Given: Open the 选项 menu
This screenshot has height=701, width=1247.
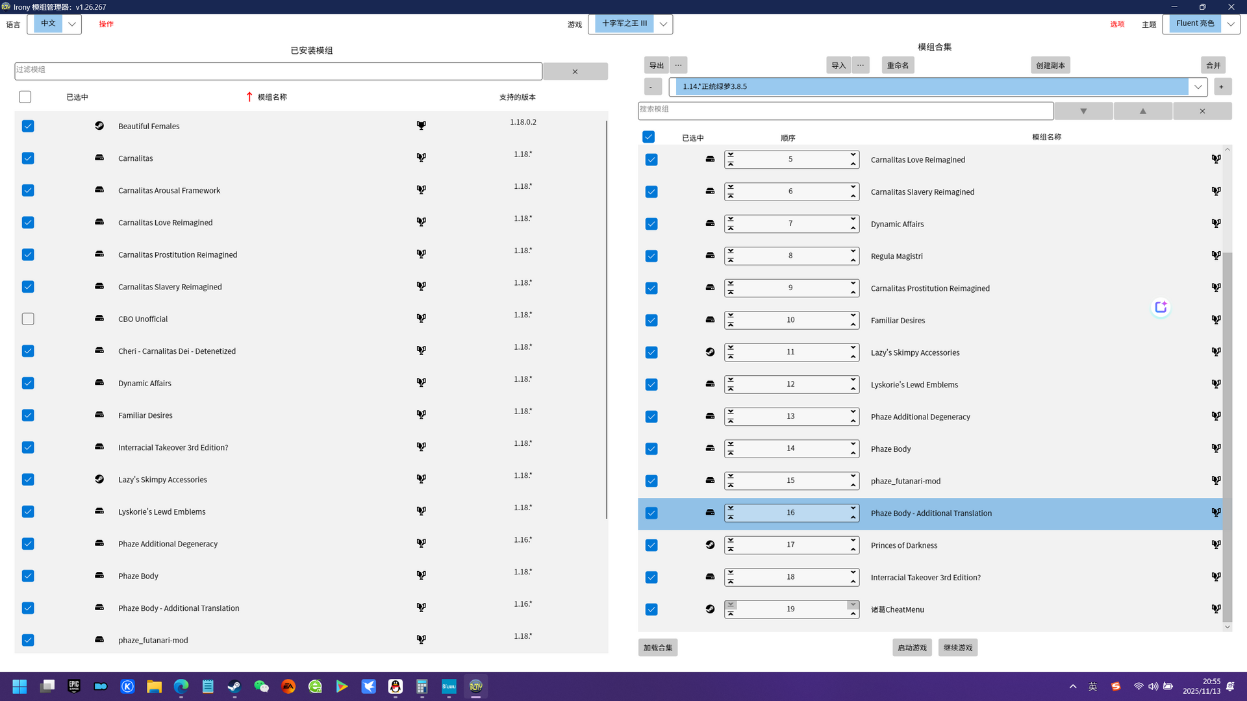Looking at the screenshot, I should 1117,24.
